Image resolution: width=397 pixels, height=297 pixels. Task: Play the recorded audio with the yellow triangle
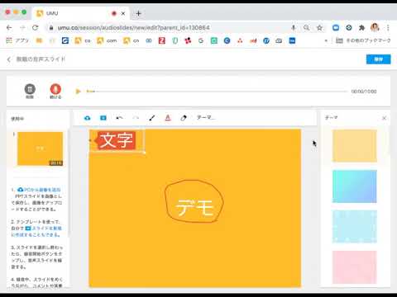coord(78,92)
